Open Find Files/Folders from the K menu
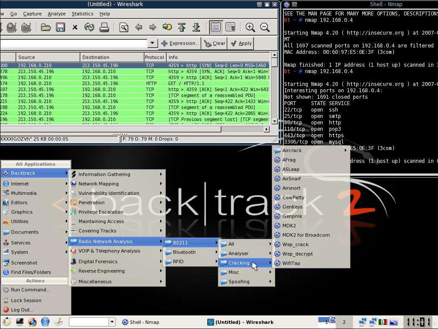Image resolution: width=438 pixels, height=329 pixels. click(x=36, y=272)
